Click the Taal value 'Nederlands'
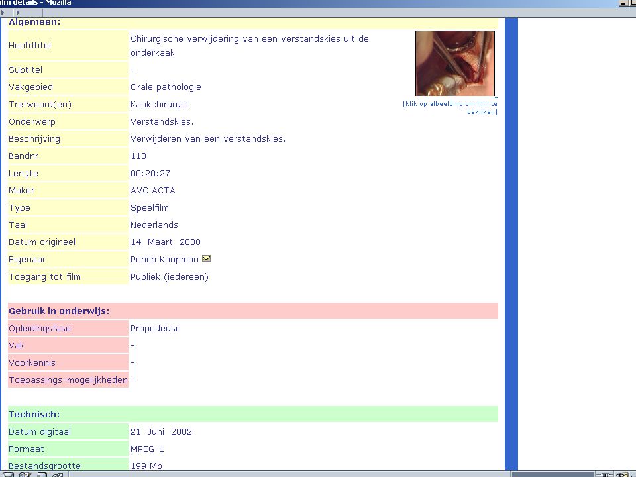The image size is (636, 477). point(154,225)
